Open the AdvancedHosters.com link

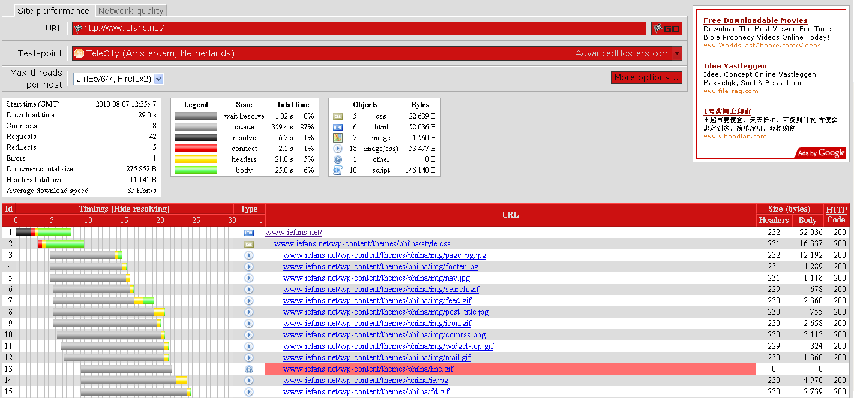(622, 53)
